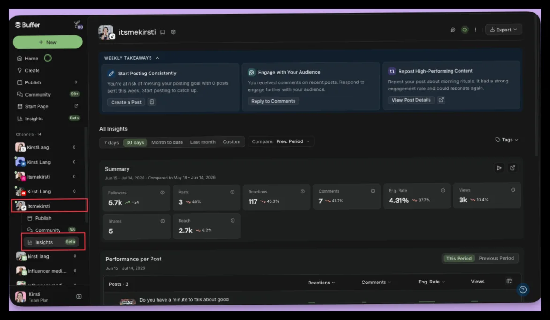This screenshot has height=320, width=550.
Task: Show info for the Views metric card
Action: point(513,190)
